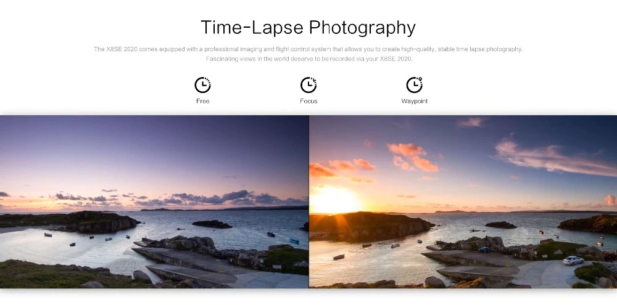
Task: Click the large wispy cloud at right edge
Action: tap(555, 158)
